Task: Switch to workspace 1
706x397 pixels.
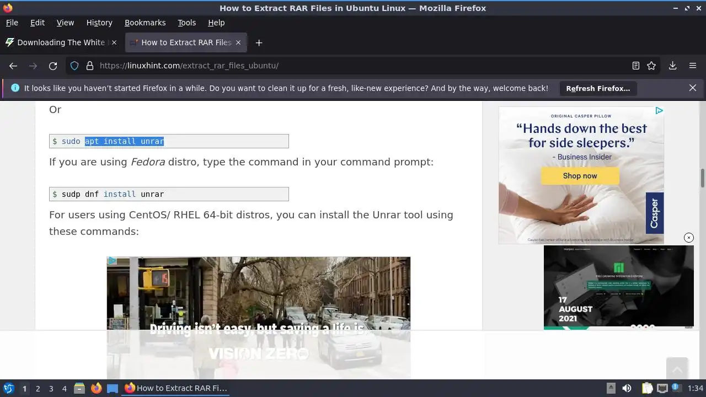Action: pos(24,389)
